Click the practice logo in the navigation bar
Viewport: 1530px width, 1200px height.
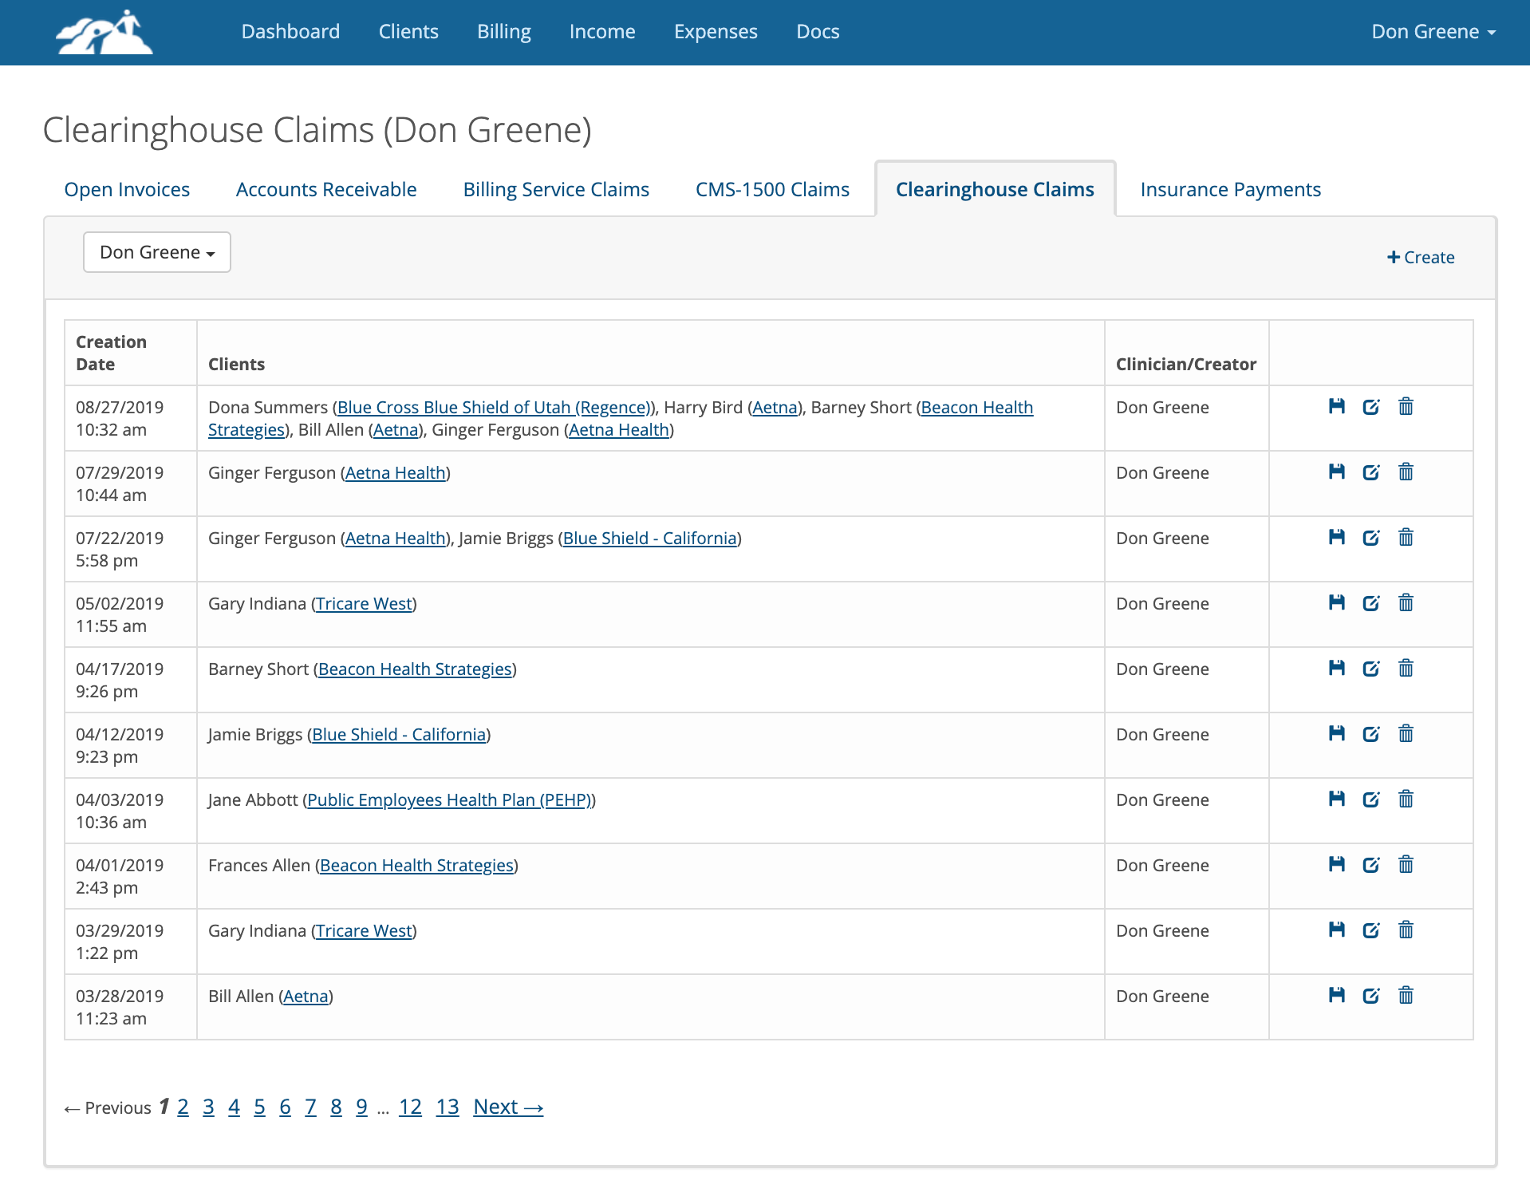click(x=104, y=32)
